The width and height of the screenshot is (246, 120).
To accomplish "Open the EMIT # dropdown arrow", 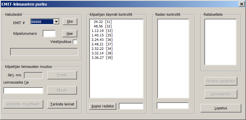I will click(56, 22).
